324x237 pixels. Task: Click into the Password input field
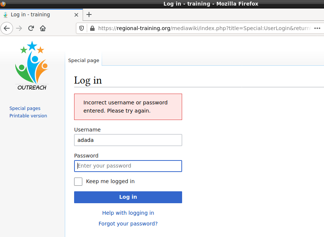pos(128,166)
